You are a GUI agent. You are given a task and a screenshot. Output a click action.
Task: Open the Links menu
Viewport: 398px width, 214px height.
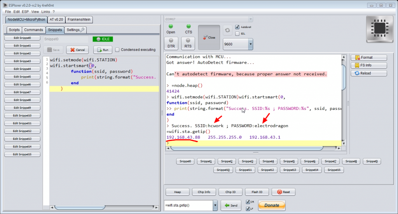point(45,12)
